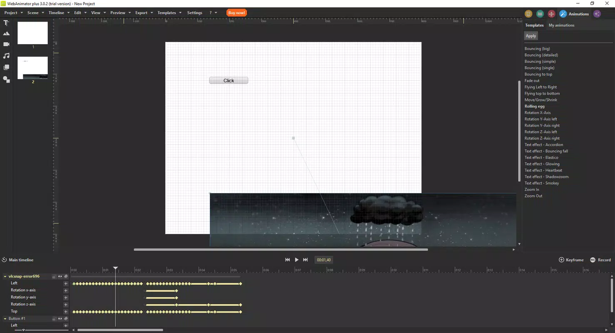Viewport: 615px width, 333px height.
Task: Add keyframe plus for vlcsnap Left property
Action: click(x=66, y=283)
